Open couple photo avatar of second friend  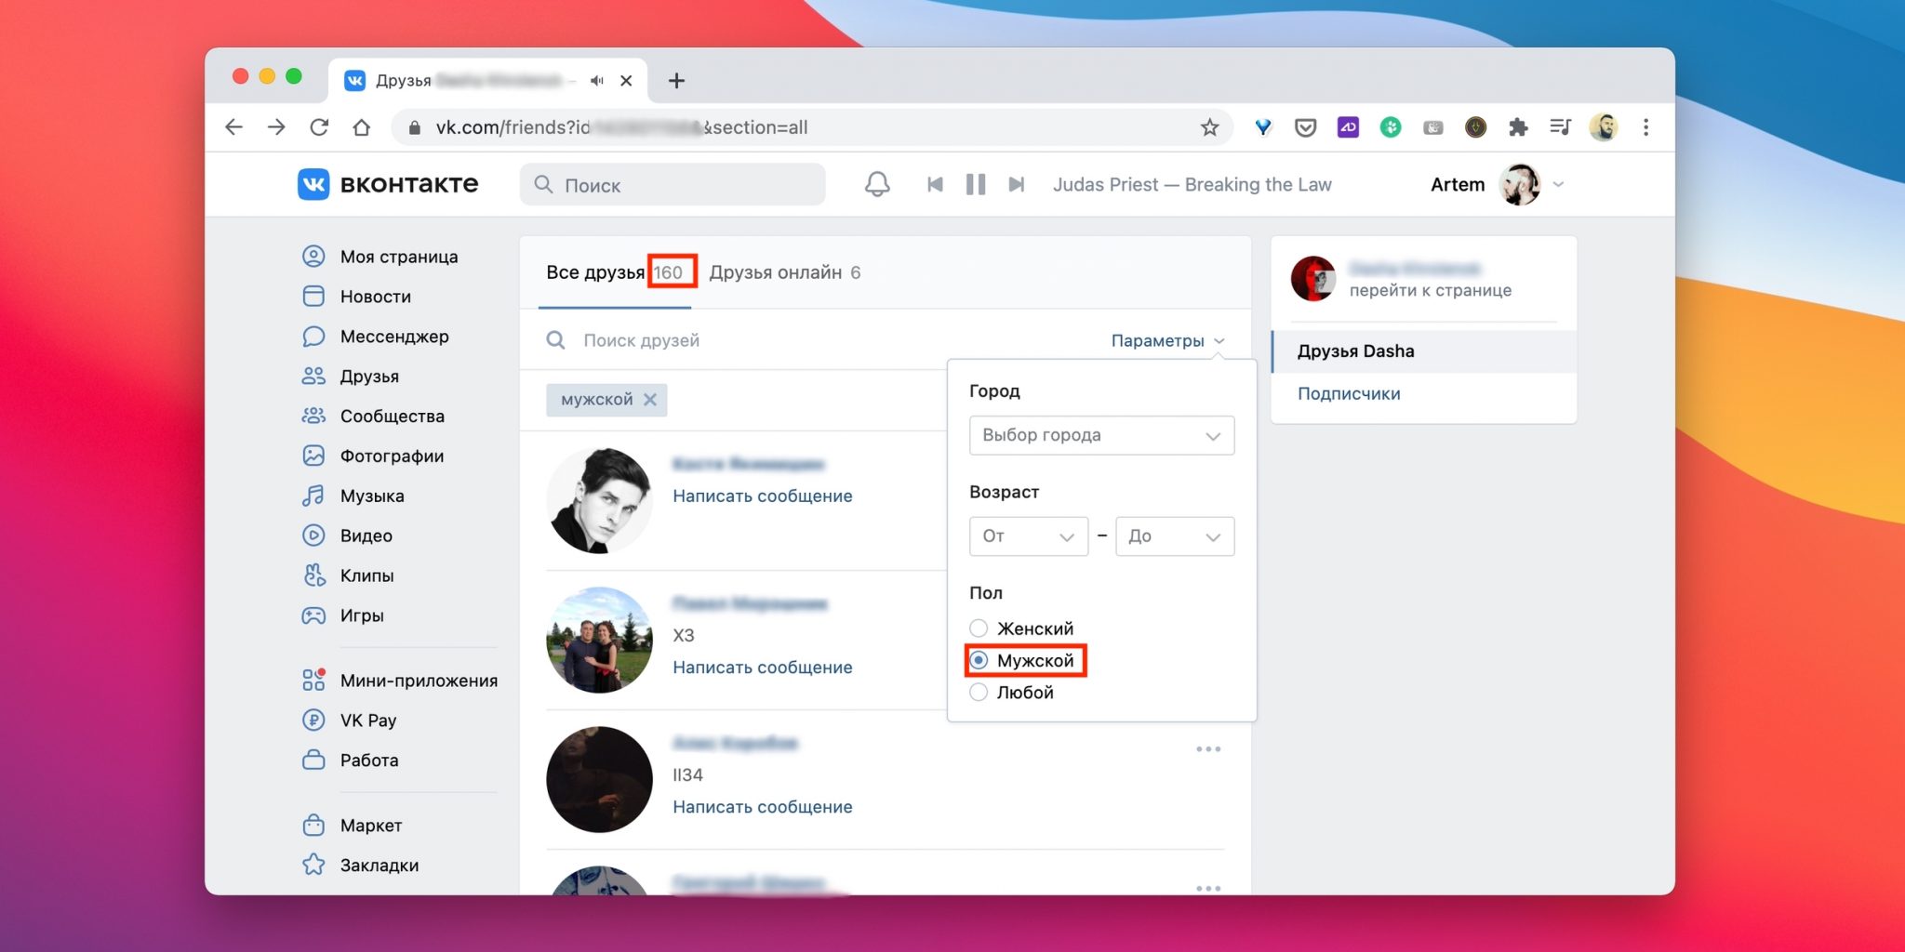pyautogui.click(x=599, y=640)
